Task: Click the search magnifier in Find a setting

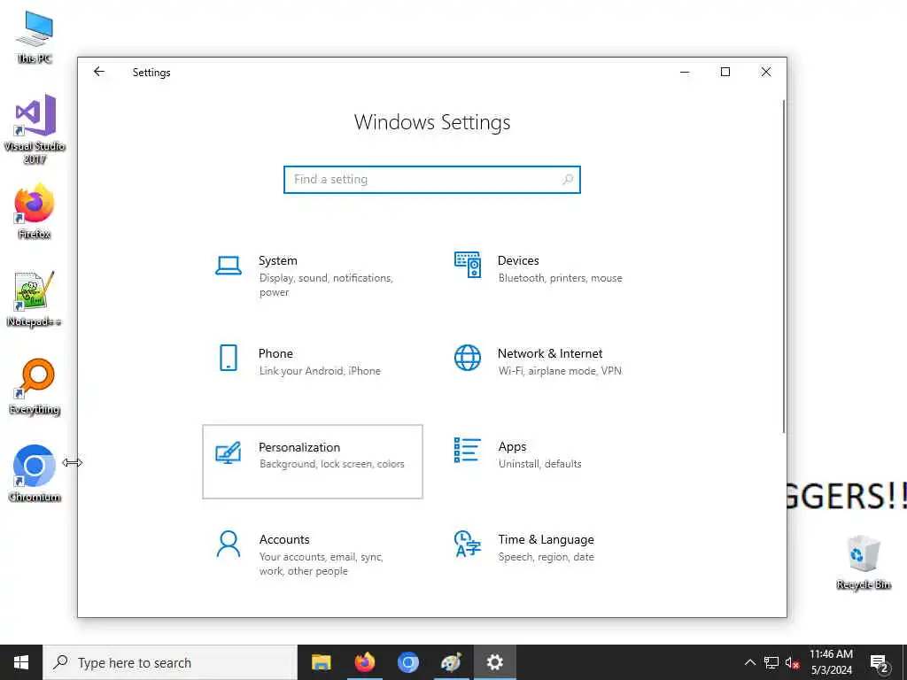Action: coord(568,179)
